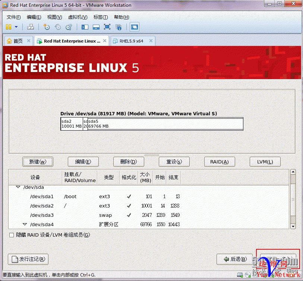303x281 pixels.
Task: Open the 虚拟机(V) menu
Action: pyautogui.click(x=78, y=17)
